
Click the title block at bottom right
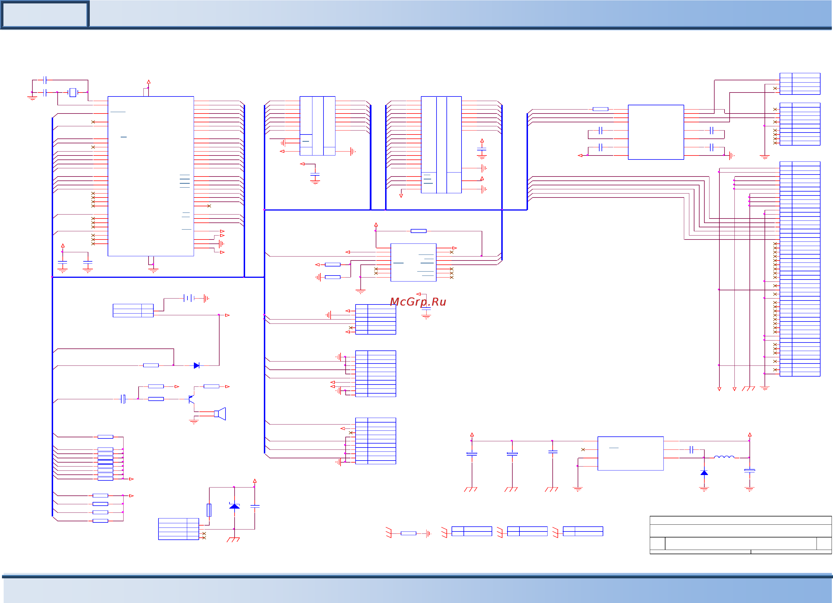click(740, 535)
